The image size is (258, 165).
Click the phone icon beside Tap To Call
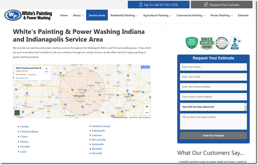(x=141, y=5)
